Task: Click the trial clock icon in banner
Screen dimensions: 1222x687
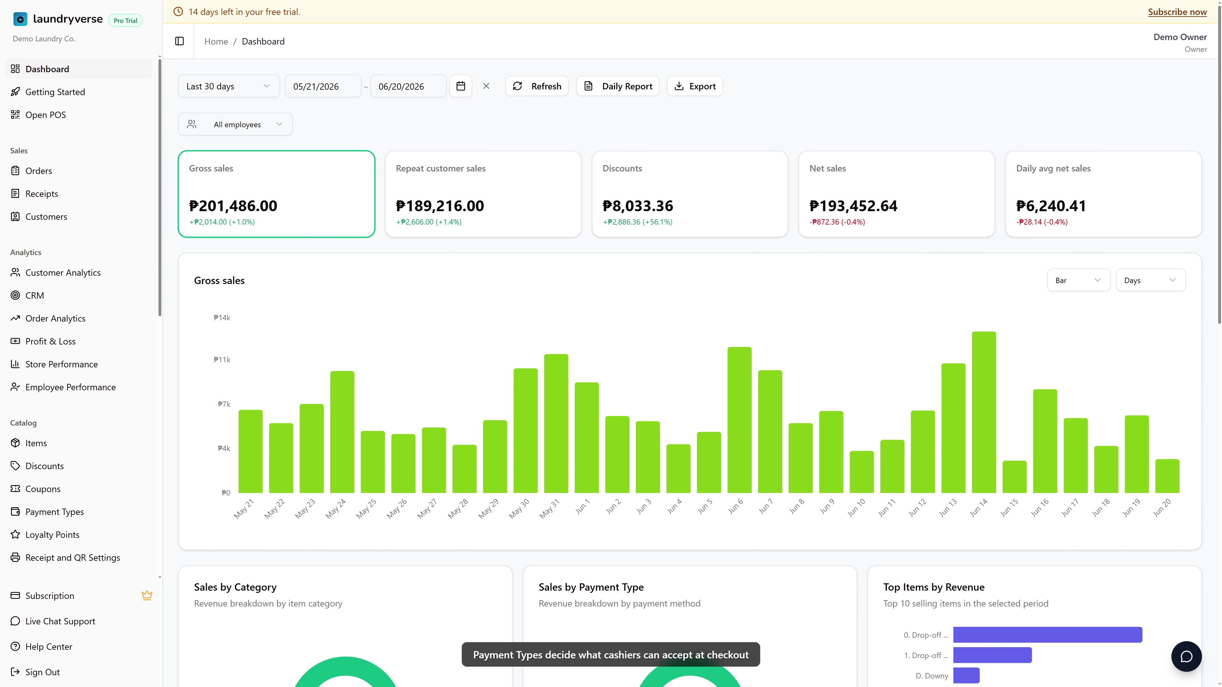Action: [x=178, y=11]
